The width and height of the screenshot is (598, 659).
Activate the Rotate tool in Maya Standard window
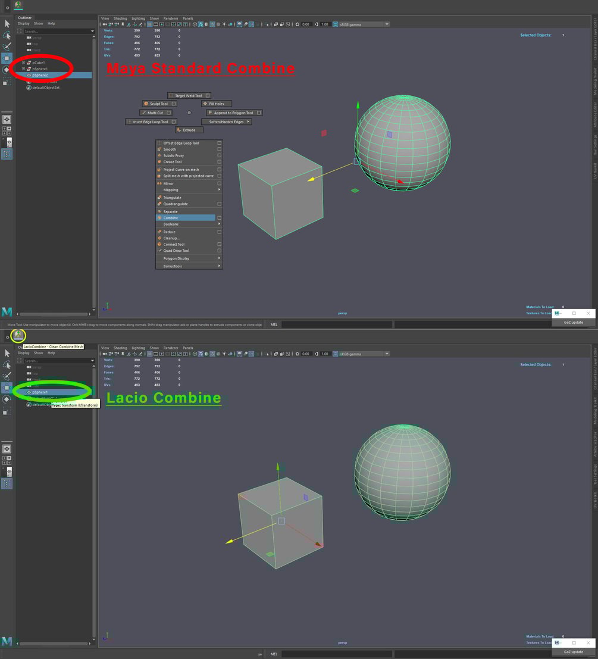7,70
